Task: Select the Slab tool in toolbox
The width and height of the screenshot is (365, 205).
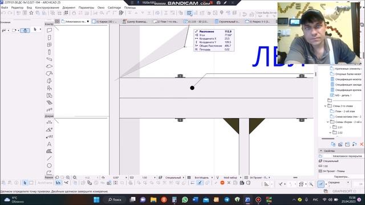Action: click(x=49, y=67)
